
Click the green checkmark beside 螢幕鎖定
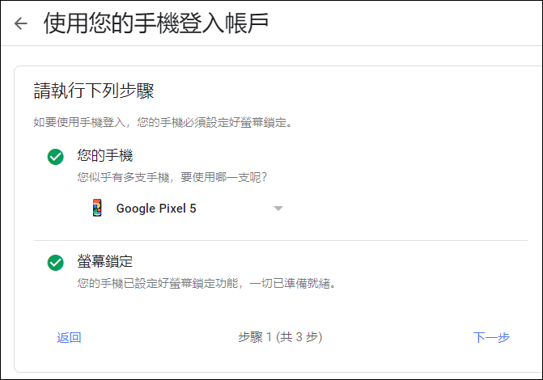click(55, 263)
